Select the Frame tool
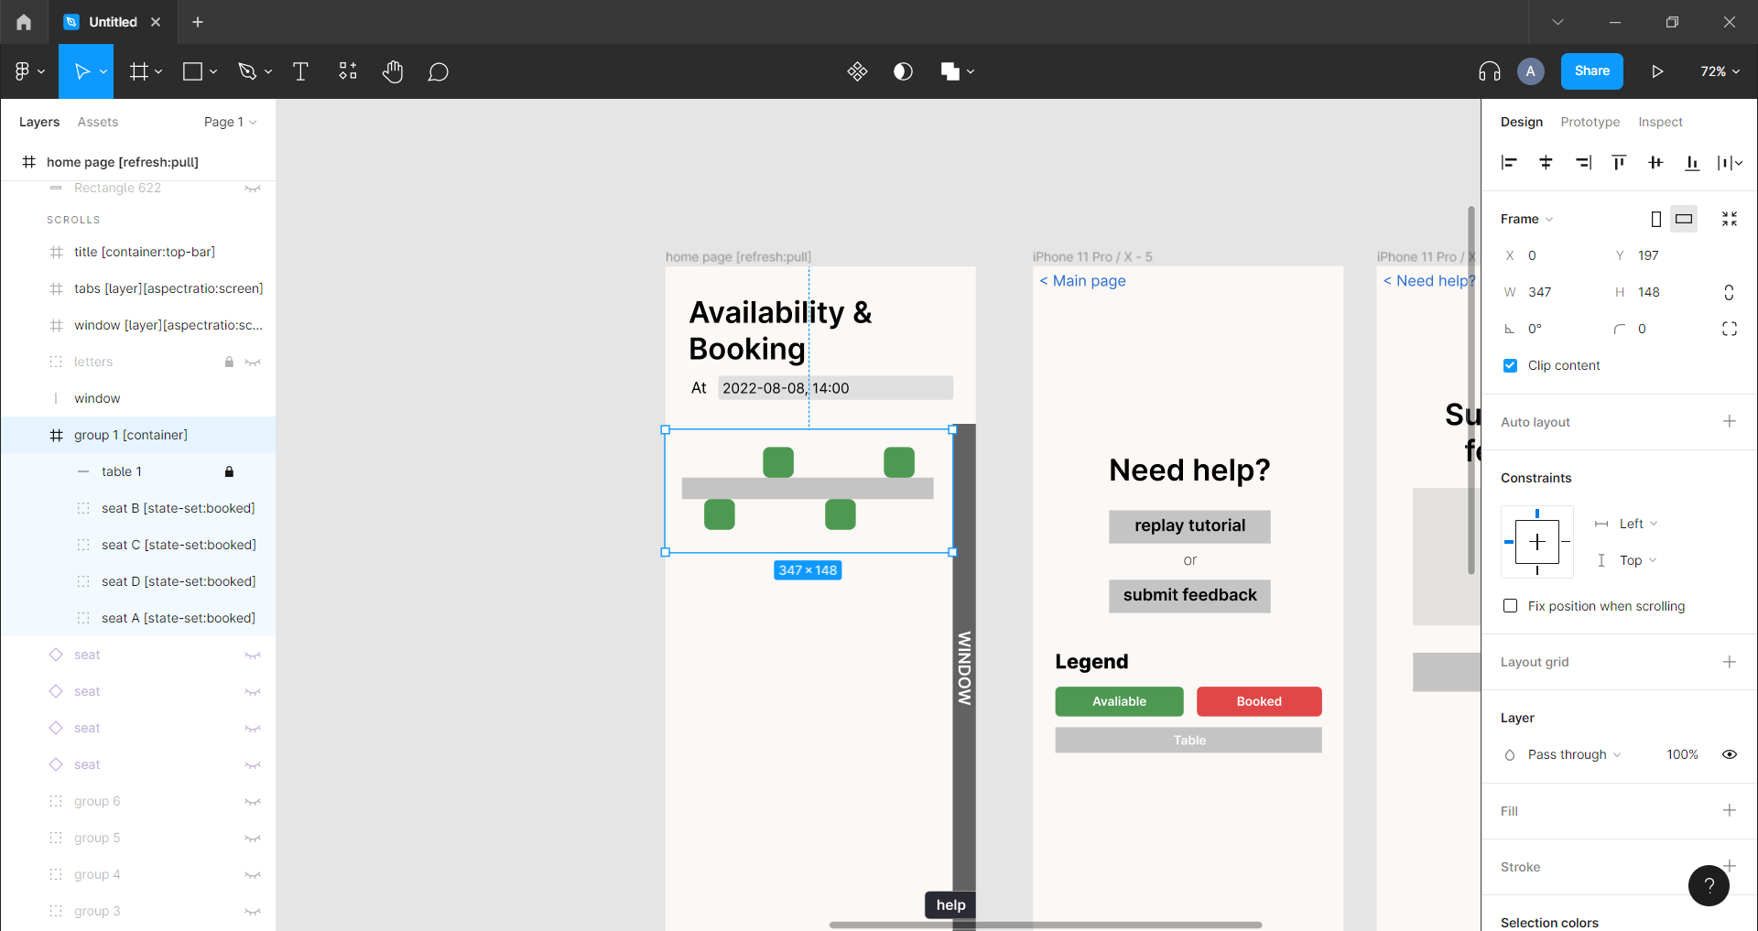 [139, 71]
